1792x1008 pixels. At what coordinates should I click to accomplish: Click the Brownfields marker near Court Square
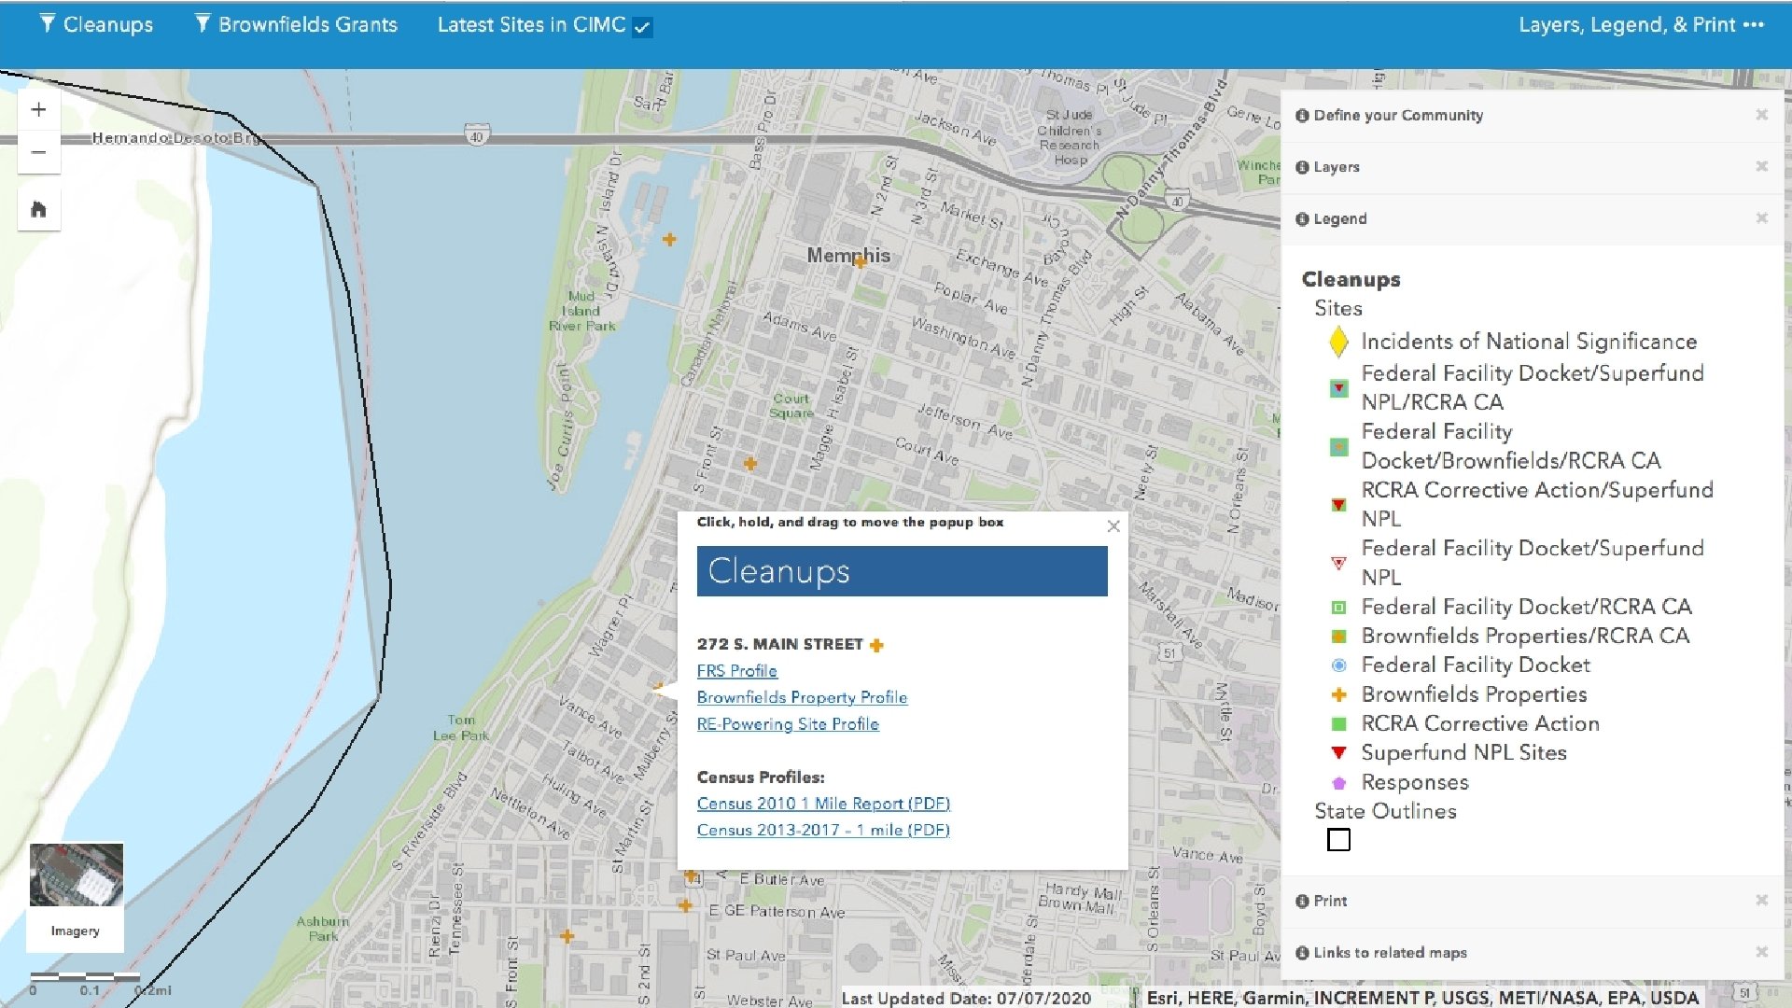(x=750, y=463)
